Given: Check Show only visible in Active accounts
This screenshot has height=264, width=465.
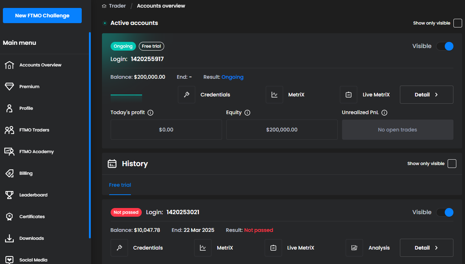Looking at the screenshot, I should pos(458,23).
